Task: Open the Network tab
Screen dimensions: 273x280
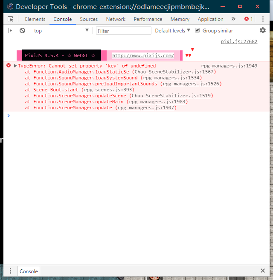Action: [x=116, y=19]
